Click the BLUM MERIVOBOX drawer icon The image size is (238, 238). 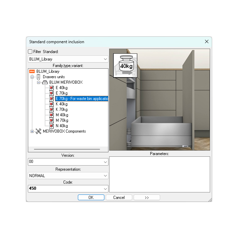click(x=45, y=82)
